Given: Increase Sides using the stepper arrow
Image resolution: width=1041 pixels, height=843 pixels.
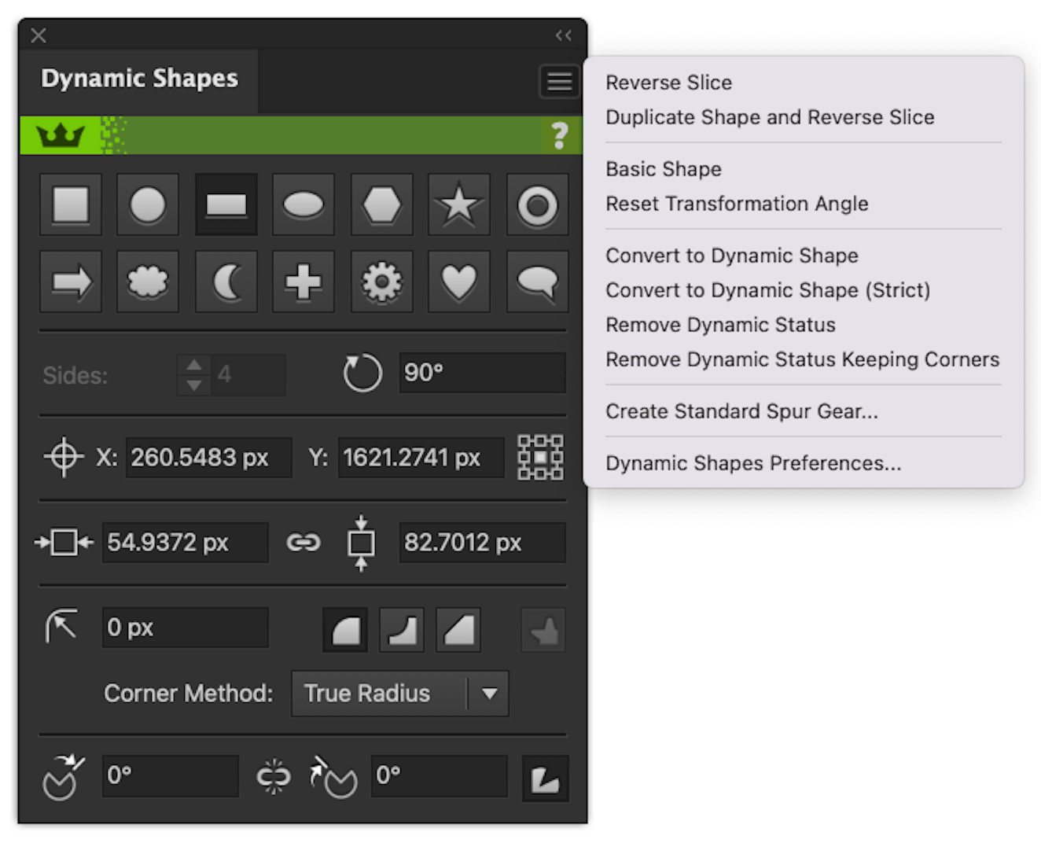Looking at the screenshot, I should pos(193,365).
